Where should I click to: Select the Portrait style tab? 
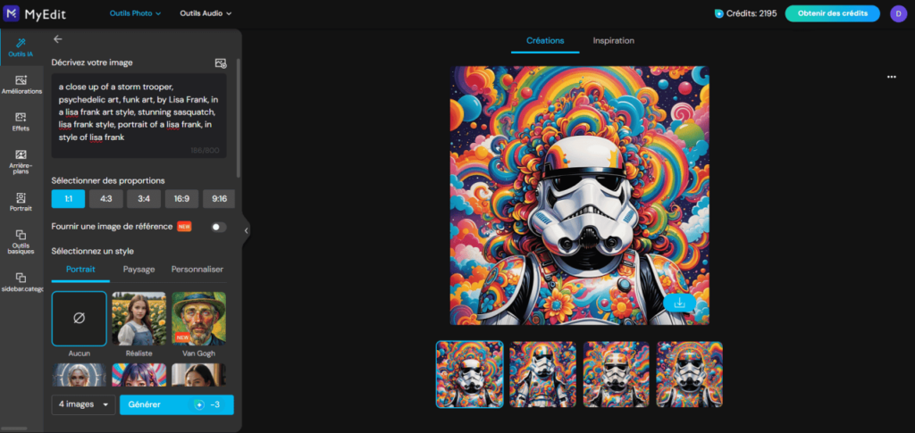(80, 270)
